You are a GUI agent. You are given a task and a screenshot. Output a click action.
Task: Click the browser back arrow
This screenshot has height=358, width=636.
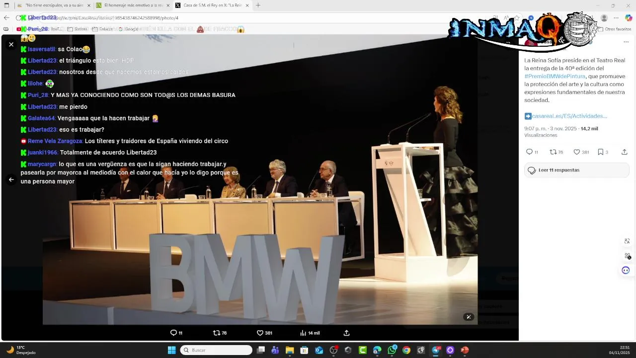[6, 18]
